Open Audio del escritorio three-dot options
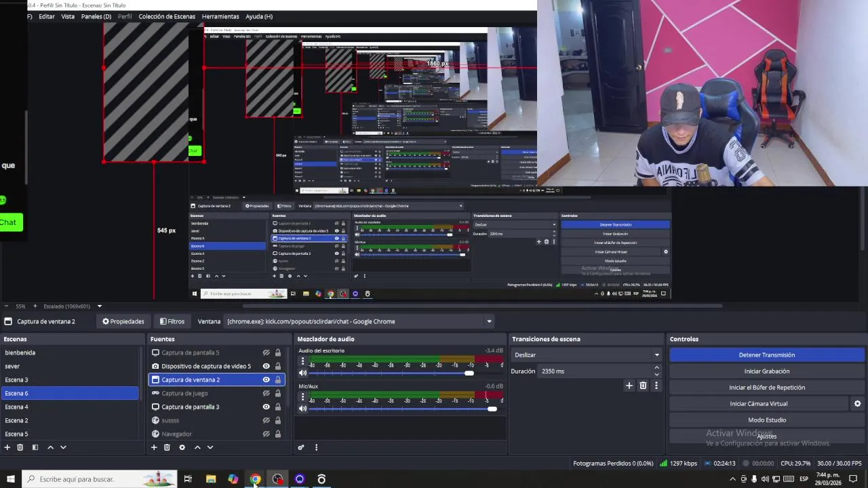 (302, 361)
